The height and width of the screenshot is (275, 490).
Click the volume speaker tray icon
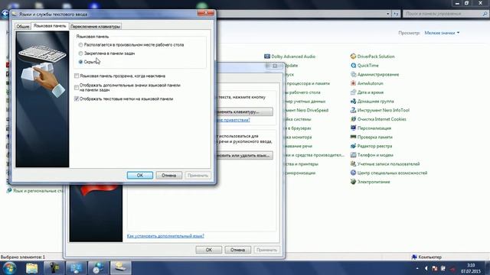tap(426, 268)
